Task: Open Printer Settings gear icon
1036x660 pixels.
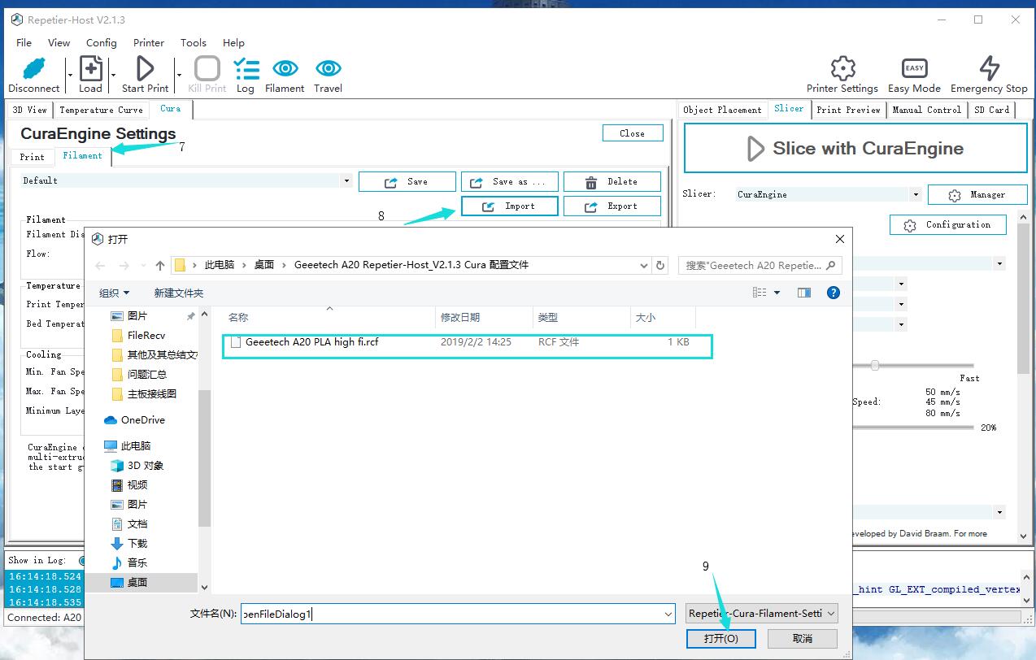Action: 843,68
